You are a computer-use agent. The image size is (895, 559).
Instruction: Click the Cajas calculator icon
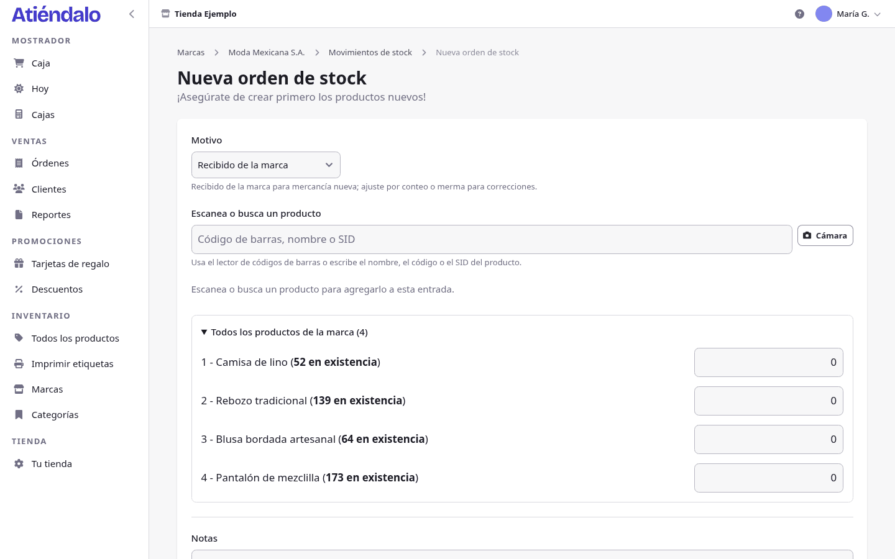point(19,114)
